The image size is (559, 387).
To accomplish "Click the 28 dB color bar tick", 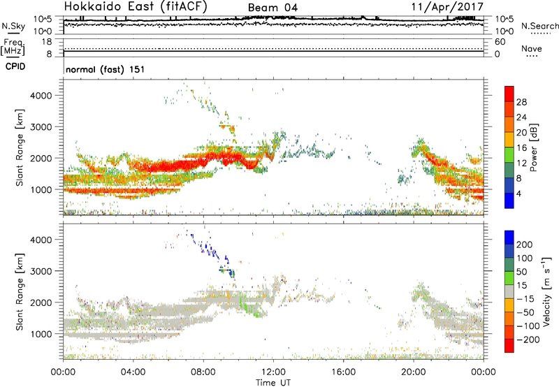I will coord(521,102).
